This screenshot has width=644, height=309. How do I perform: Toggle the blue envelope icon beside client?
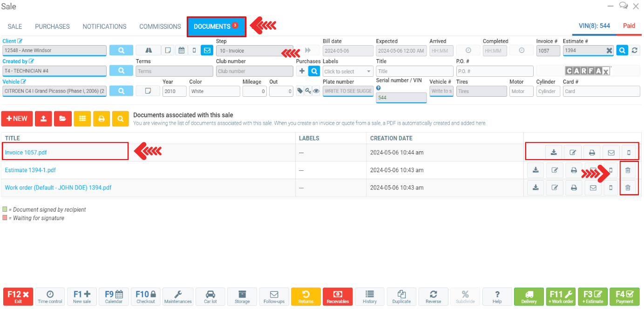207,50
